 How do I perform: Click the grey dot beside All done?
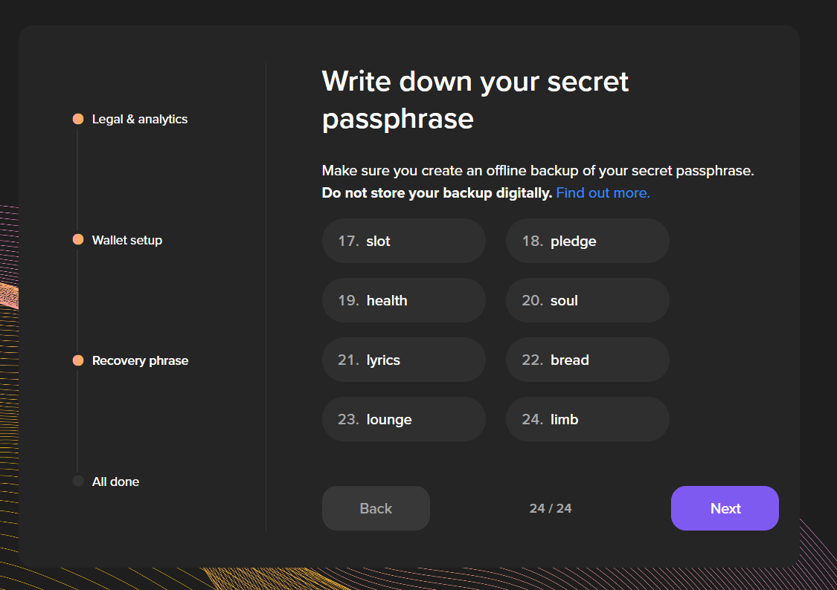pyautogui.click(x=78, y=481)
